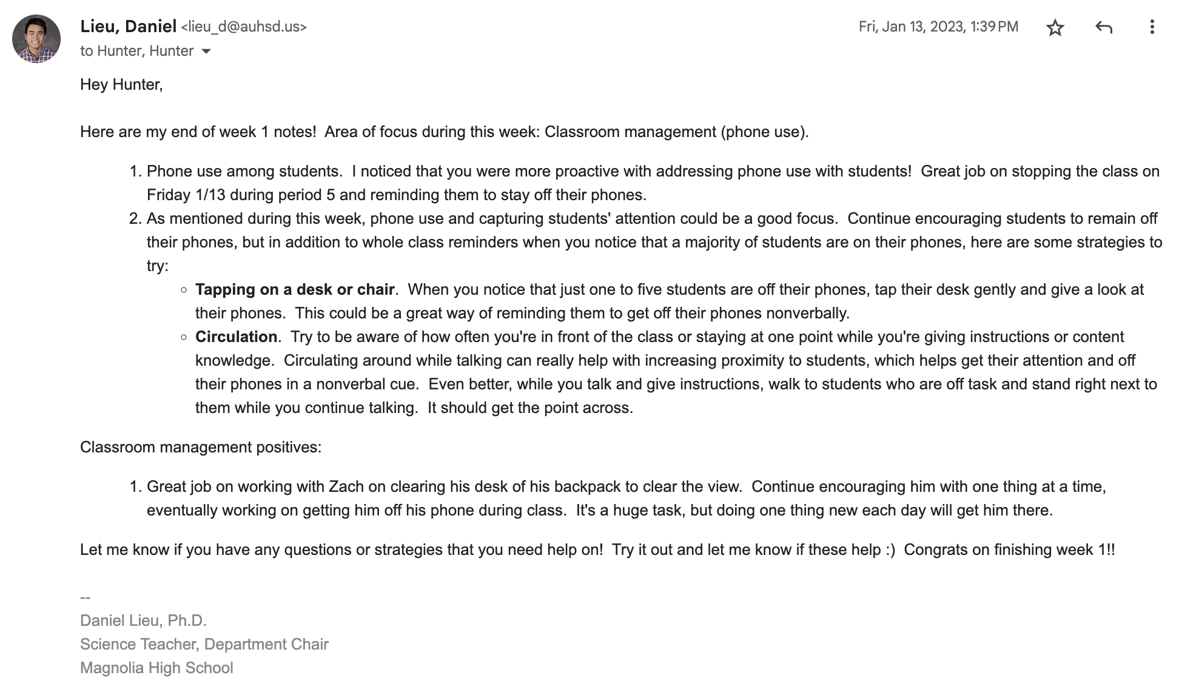Star this email from Daniel Lieu
The image size is (1179, 695).
coord(1055,27)
